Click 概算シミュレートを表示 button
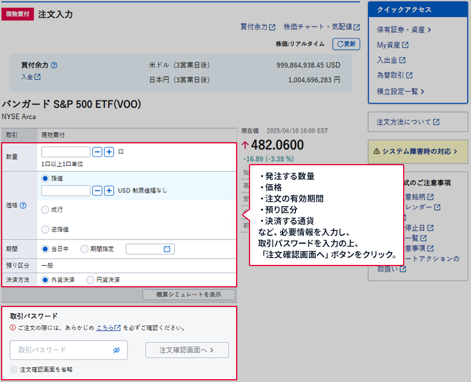Image resolution: width=471 pixels, height=382 pixels. [188, 295]
